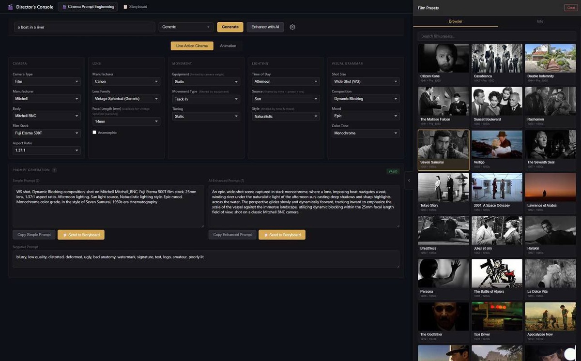Open the lighting Source Sun dropdown
This screenshot has width=581, height=361.
pos(286,99)
